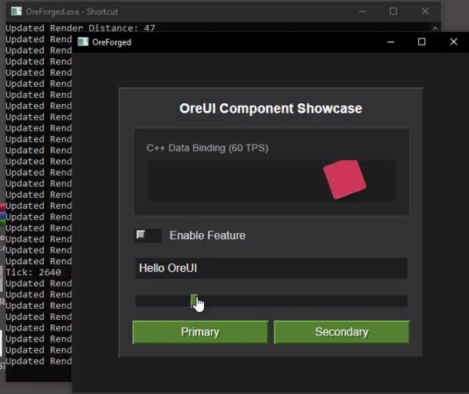The image size is (469, 394).
Task: Click the 'C++ Data Binding (60 TPS)' label
Action: pos(207,148)
